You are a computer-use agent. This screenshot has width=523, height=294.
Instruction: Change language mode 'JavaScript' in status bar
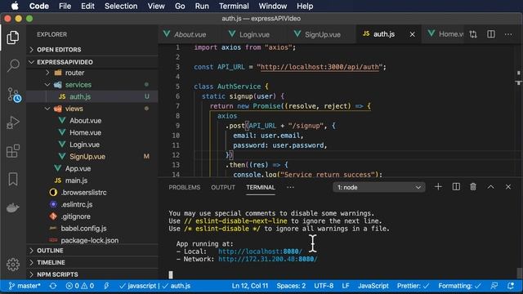(373, 286)
